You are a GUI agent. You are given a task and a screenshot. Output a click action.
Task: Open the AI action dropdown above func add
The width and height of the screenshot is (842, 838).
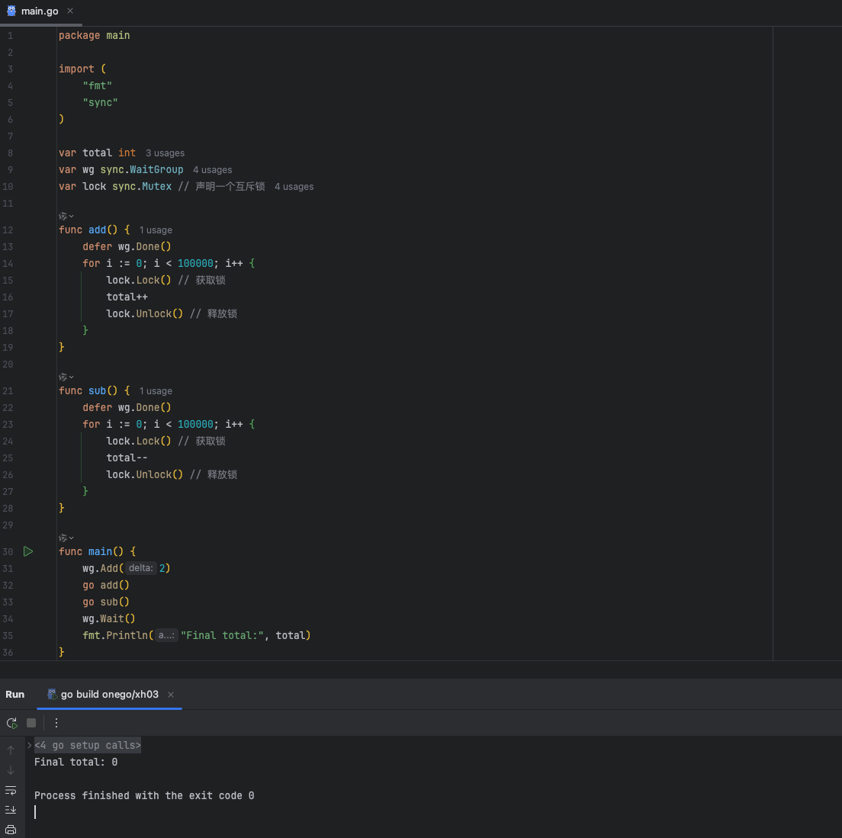66,217
